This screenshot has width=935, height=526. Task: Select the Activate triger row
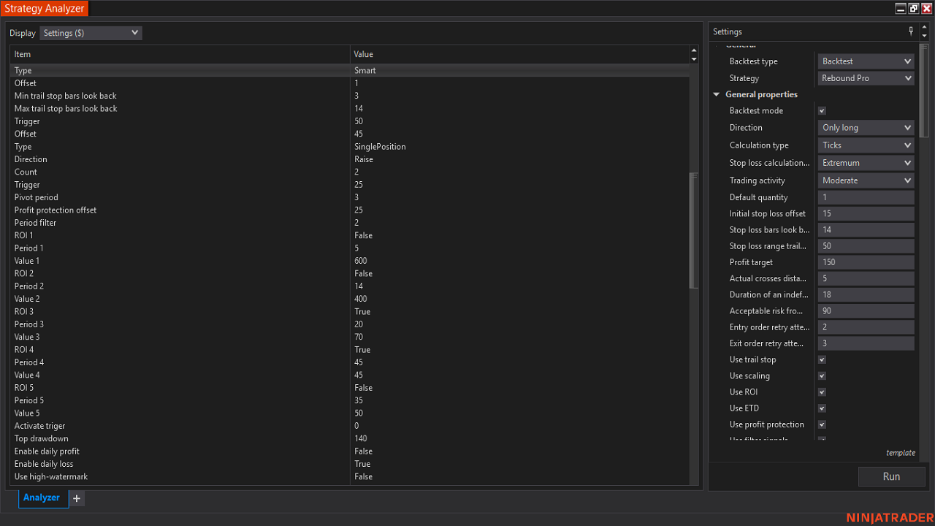point(350,426)
